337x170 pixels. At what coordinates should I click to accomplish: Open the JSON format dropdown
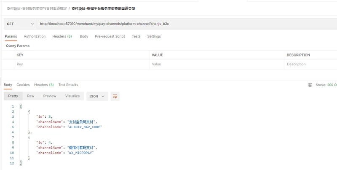[x=97, y=96]
